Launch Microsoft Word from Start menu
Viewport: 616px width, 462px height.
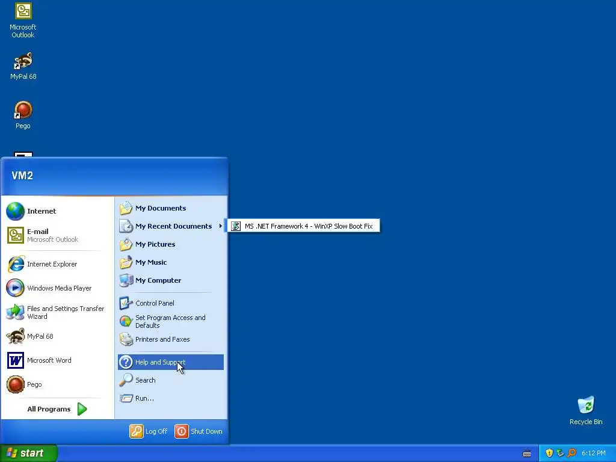click(x=57, y=360)
